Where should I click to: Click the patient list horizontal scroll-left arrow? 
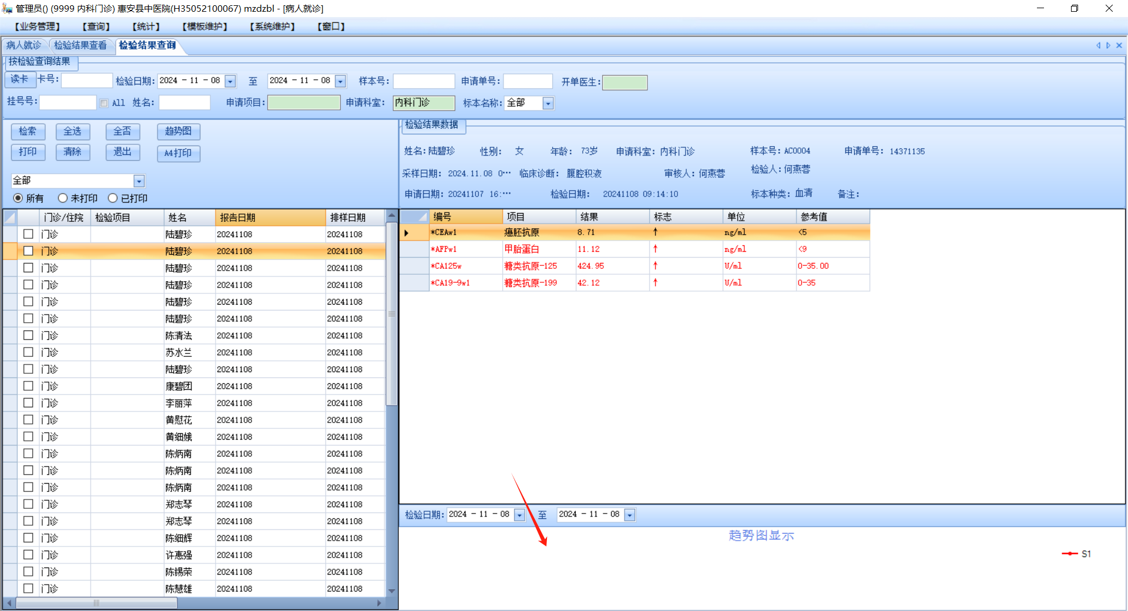(x=9, y=603)
